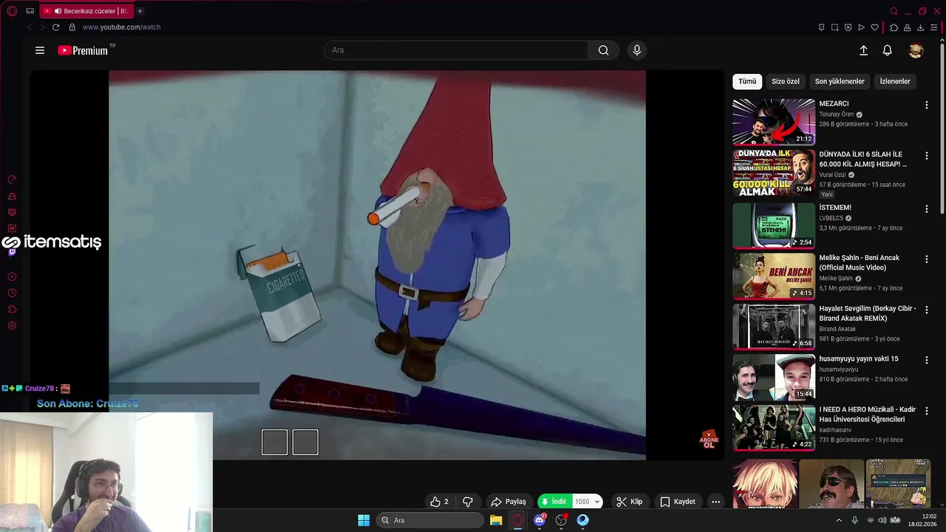Open Opera Easy Setup panel

tap(934, 27)
